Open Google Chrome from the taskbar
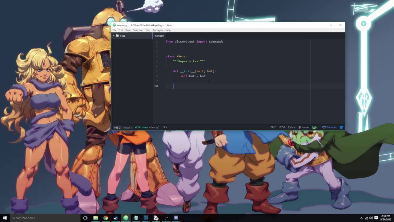The width and height of the screenshot is (394, 222). [106, 218]
